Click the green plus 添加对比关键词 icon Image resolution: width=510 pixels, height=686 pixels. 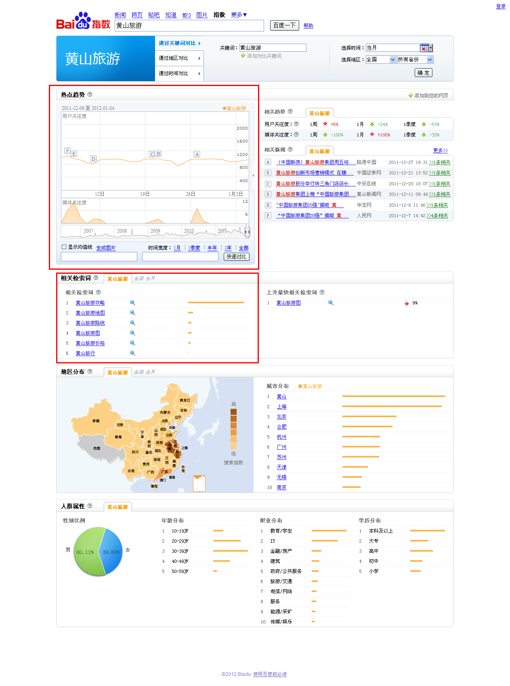click(x=243, y=56)
